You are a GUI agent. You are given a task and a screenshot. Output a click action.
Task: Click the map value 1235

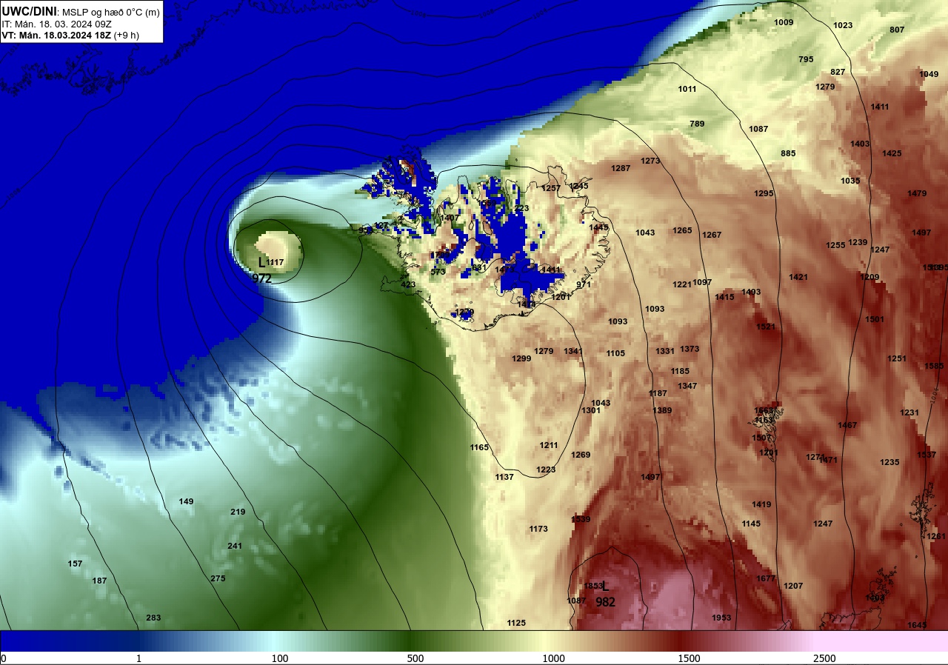[x=889, y=462]
